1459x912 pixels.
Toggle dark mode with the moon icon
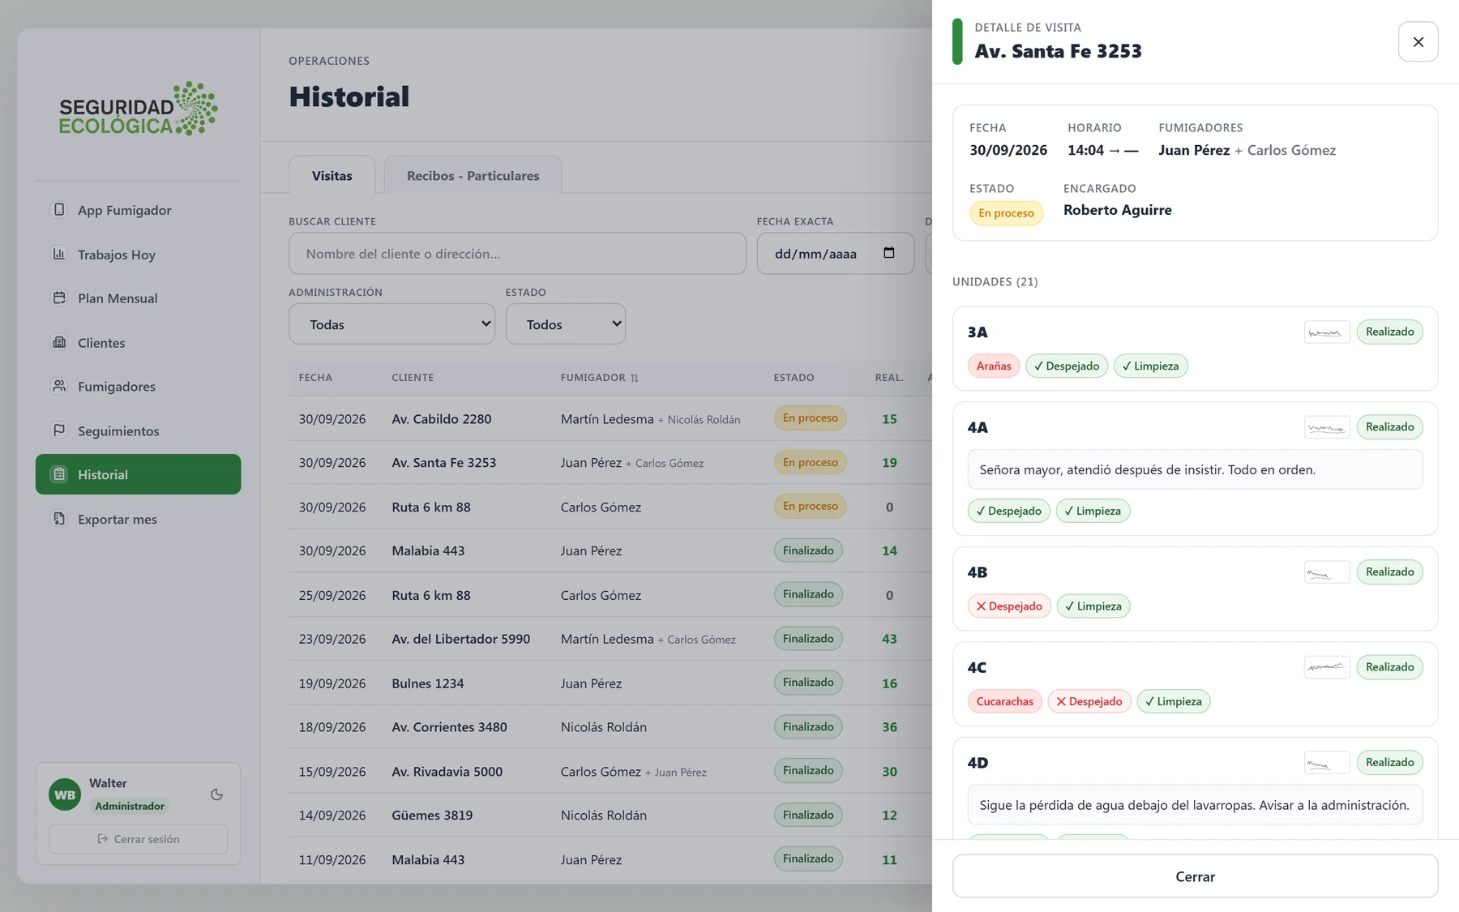point(216,794)
